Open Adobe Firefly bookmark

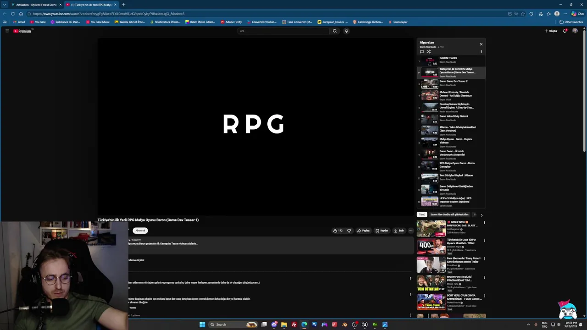tap(231, 22)
